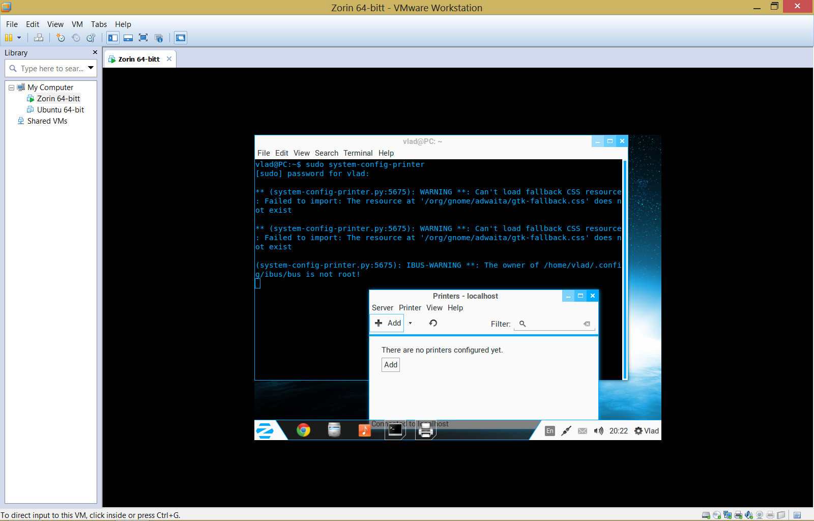
Task: Click the library search box
Action: (x=51, y=69)
